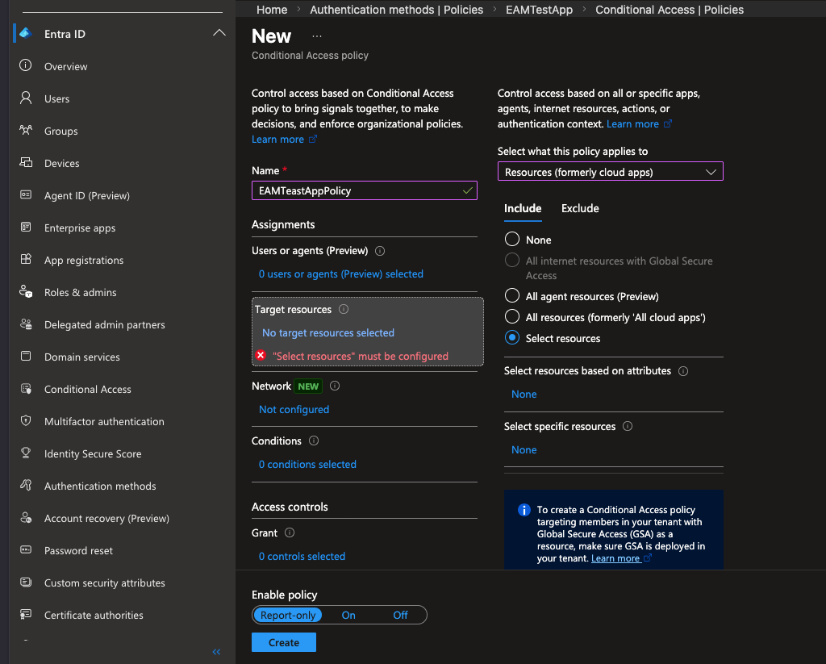Click the Create button
This screenshot has height=664, width=826.
[x=284, y=642]
